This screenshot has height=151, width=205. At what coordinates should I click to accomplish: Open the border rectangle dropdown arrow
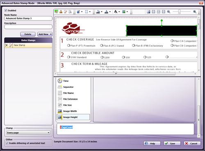tap(90, 12)
